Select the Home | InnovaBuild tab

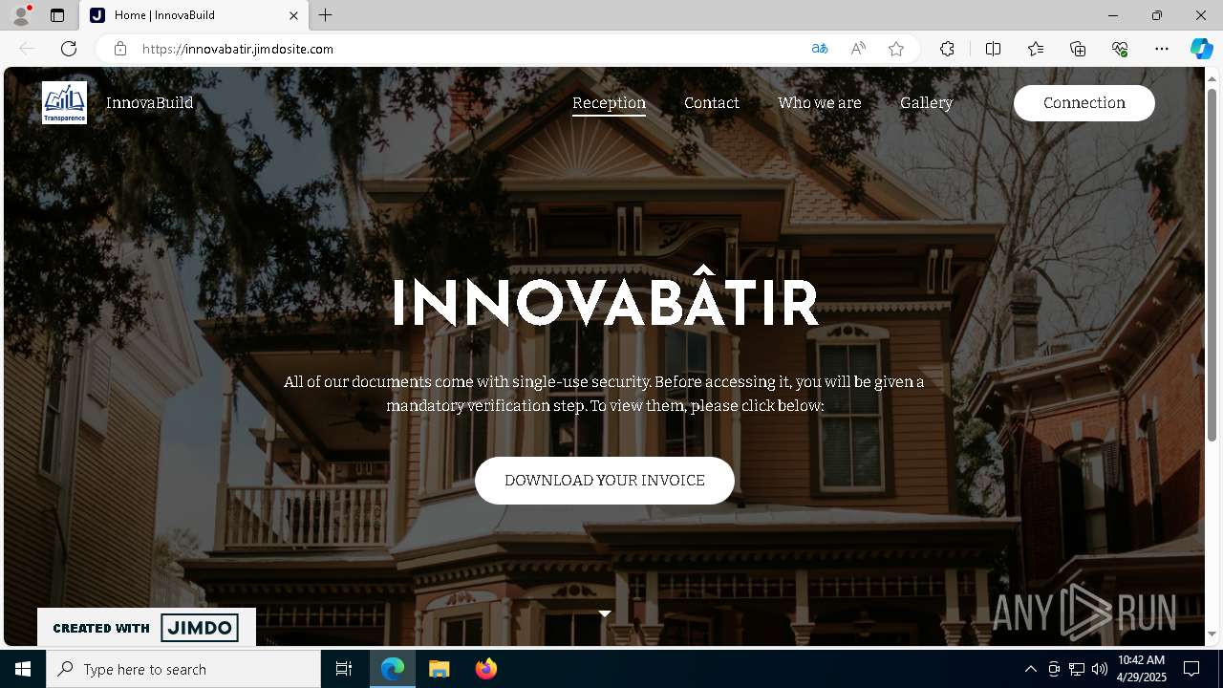[x=194, y=15]
